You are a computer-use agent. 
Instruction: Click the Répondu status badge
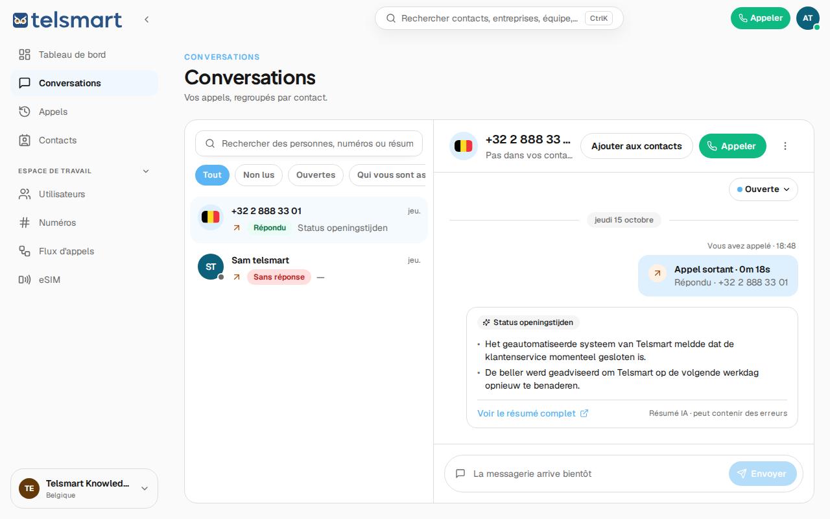click(269, 228)
